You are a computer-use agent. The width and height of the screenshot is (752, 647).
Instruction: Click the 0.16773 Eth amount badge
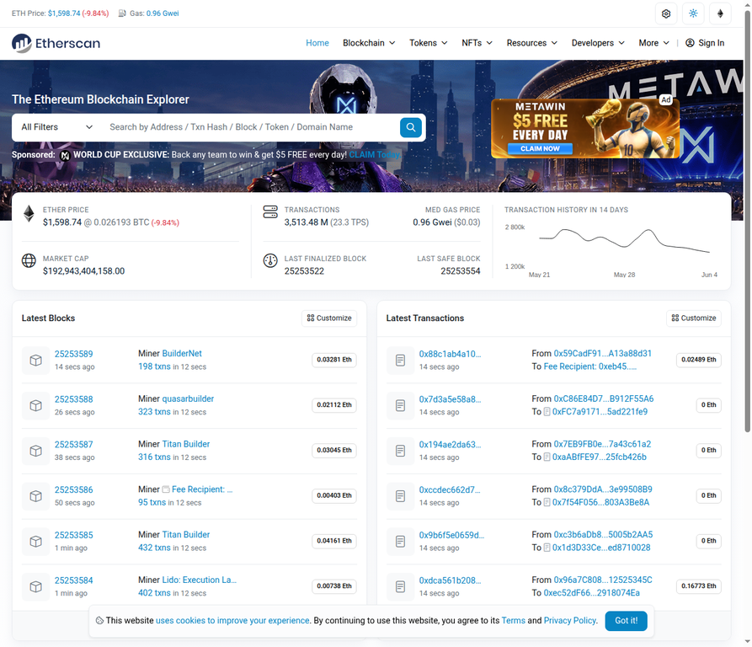point(699,586)
